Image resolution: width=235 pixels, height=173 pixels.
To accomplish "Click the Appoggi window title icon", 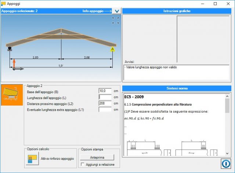I will [4, 3].
